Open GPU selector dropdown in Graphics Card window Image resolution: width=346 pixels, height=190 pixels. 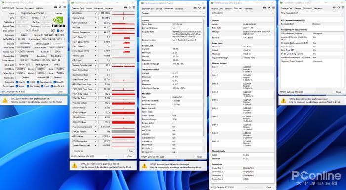tap(20, 91)
